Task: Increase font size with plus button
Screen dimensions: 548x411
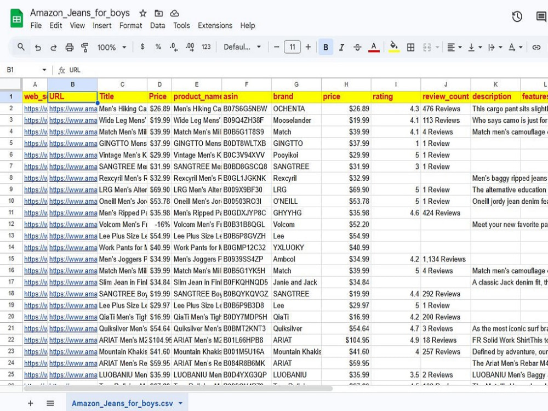Action: pos(308,47)
